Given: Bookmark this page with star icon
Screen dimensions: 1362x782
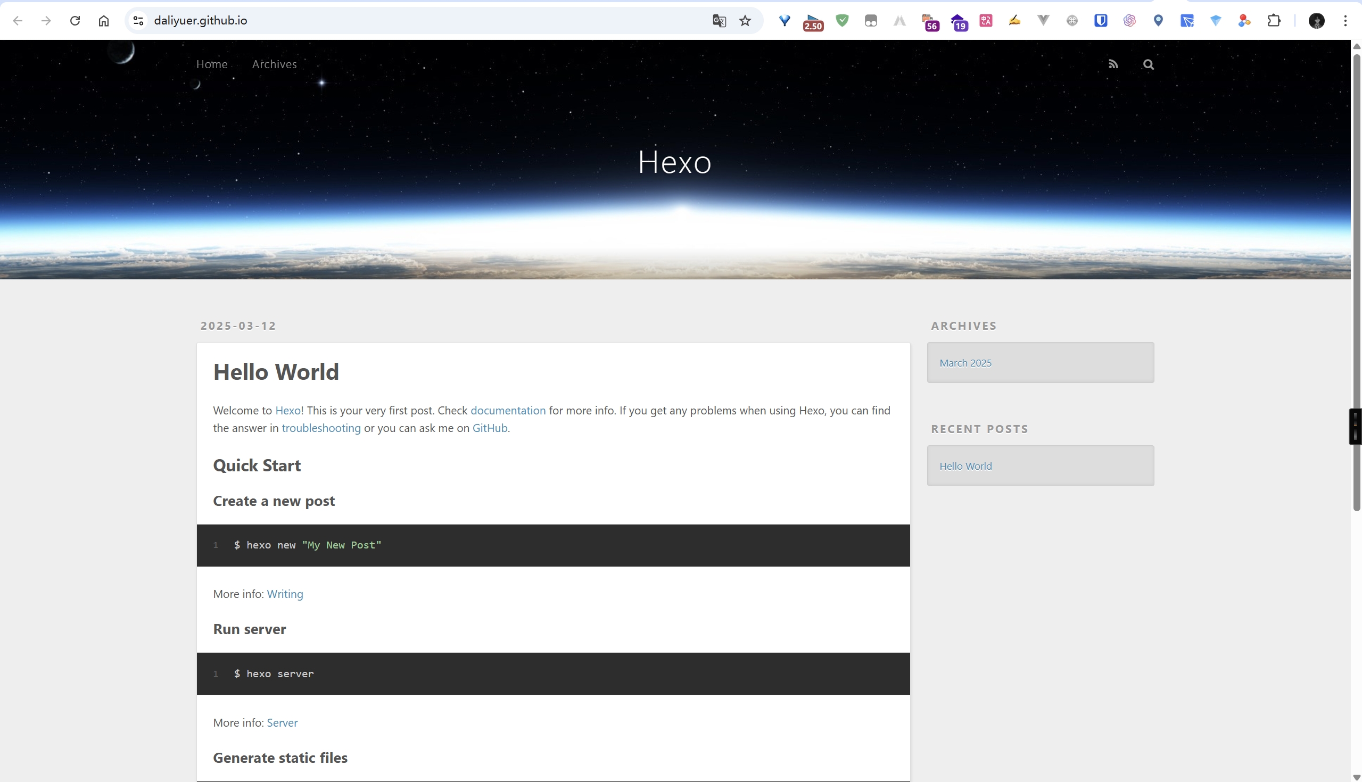Looking at the screenshot, I should pos(745,21).
